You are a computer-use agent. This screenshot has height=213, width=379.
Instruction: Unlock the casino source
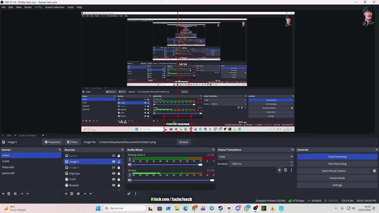point(119,156)
